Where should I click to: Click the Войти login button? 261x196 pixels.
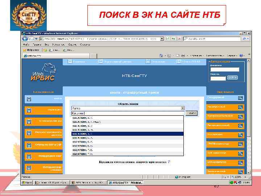232,78
